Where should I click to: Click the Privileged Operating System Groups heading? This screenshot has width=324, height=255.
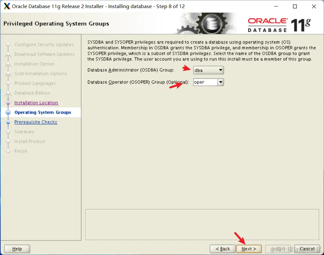tap(56, 24)
